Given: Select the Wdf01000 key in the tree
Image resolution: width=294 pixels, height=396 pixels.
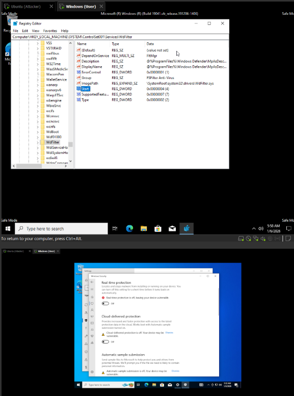Looking at the screenshot, I should (54, 137).
